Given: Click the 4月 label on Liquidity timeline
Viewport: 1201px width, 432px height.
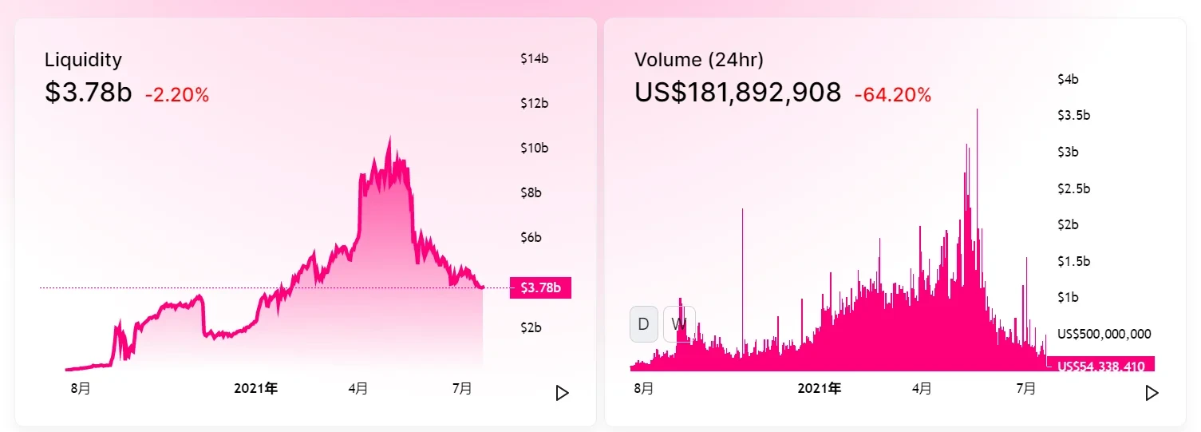Looking at the screenshot, I should click(x=358, y=389).
